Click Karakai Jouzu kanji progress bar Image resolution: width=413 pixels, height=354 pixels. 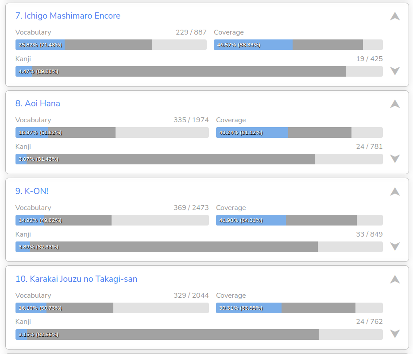point(199,335)
